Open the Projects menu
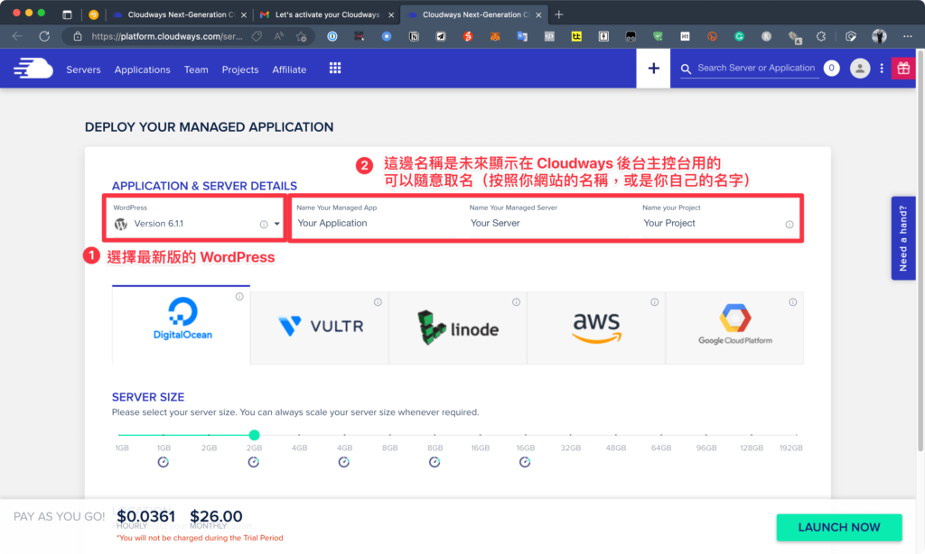 pos(240,69)
